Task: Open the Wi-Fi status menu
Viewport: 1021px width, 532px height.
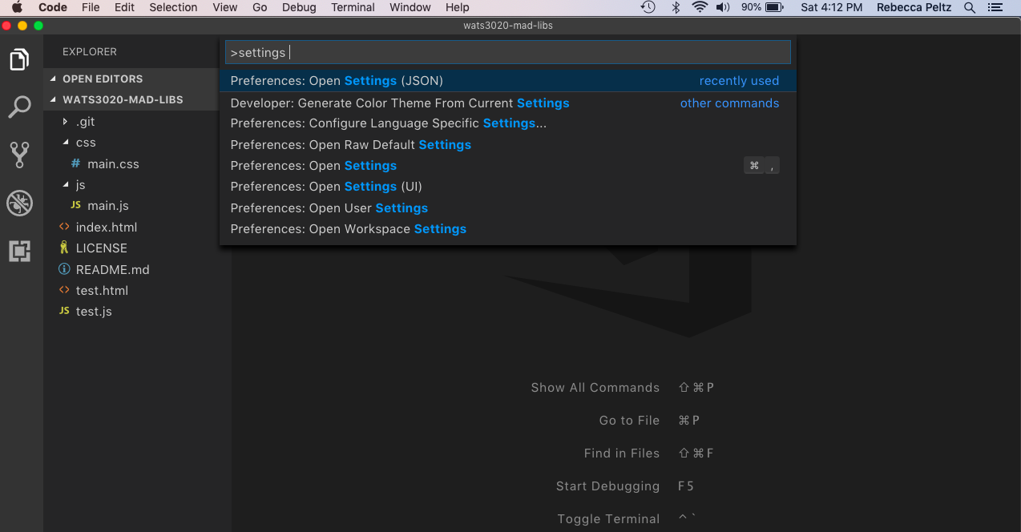Action: 702,7
